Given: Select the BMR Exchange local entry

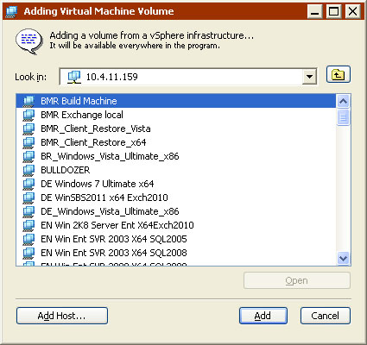Looking at the screenshot, I should pyautogui.click(x=176, y=115).
